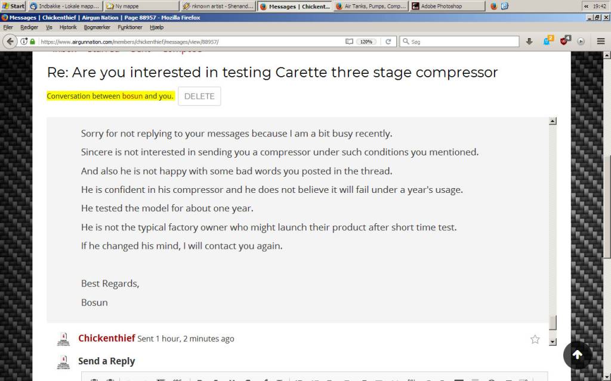The width and height of the screenshot is (611, 381).
Task: Click the message box scroll-down arrow
Action: click(553, 342)
